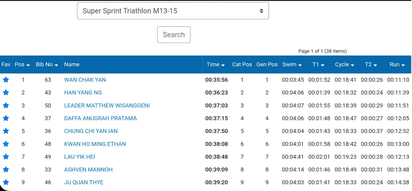
Task: Click the star icon beside CHUNG CHI YAN IAN
Action: click(x=6, y=131)
